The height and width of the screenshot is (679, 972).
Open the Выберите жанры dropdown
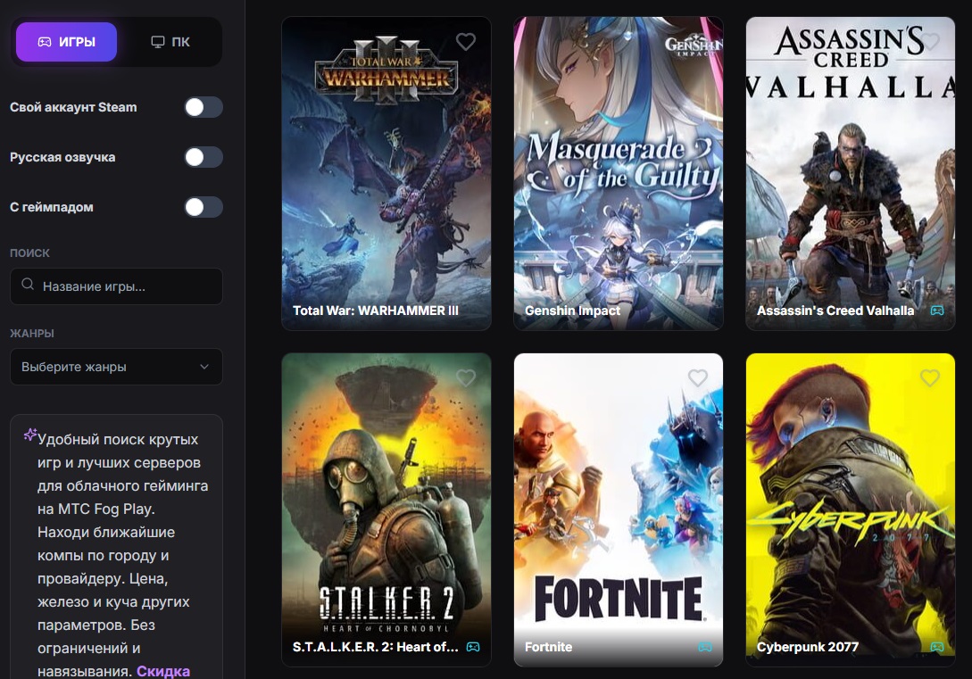tap(116, 367)
